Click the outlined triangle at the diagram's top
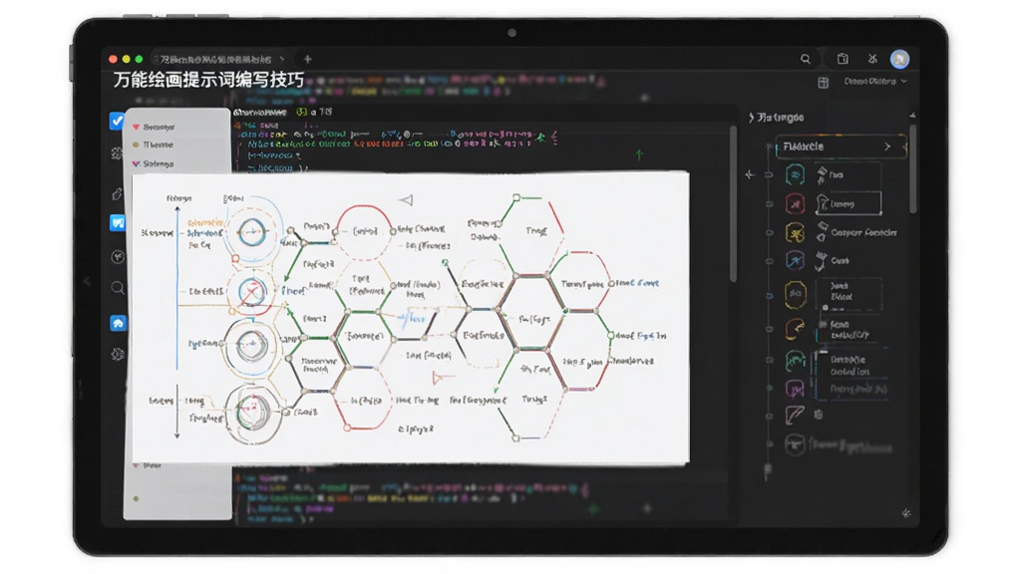This screenshot has height=574, width=1021. [x=407, y=199]
